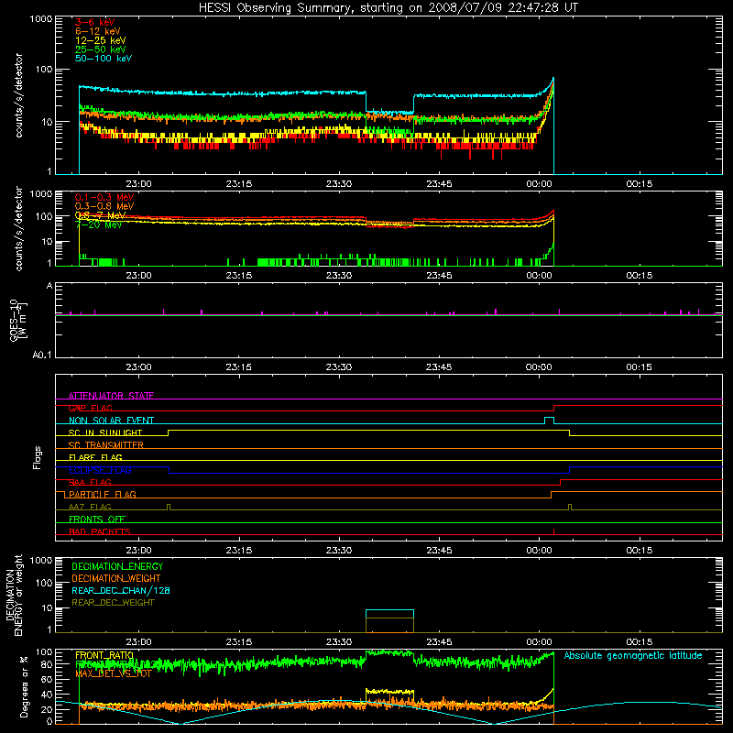Select the GAP_FLAG label
The height and width of the screenshot is (733, 733).
pos(90,408)
